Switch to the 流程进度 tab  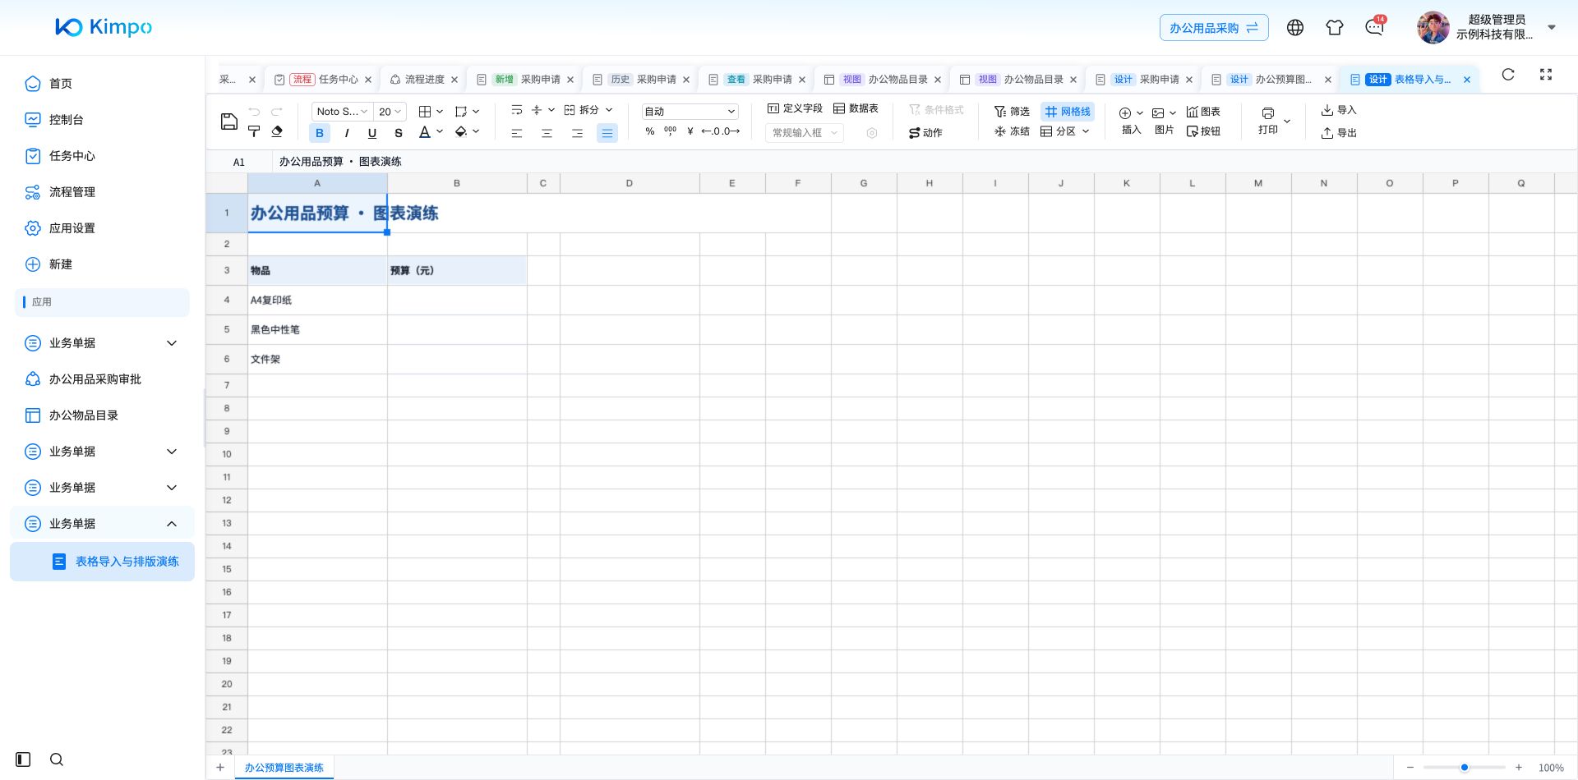click(x=424, y=80)
